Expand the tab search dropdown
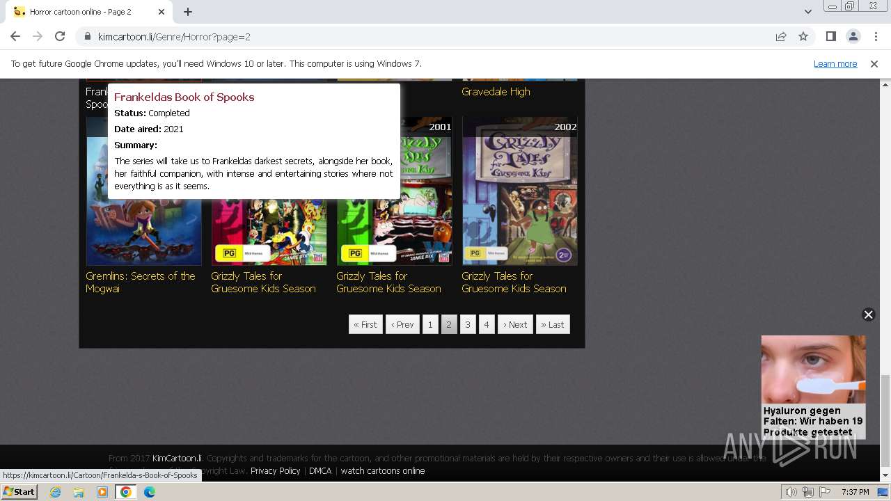The width and height of the screenshot is (891, 501). tap(807, 12)
